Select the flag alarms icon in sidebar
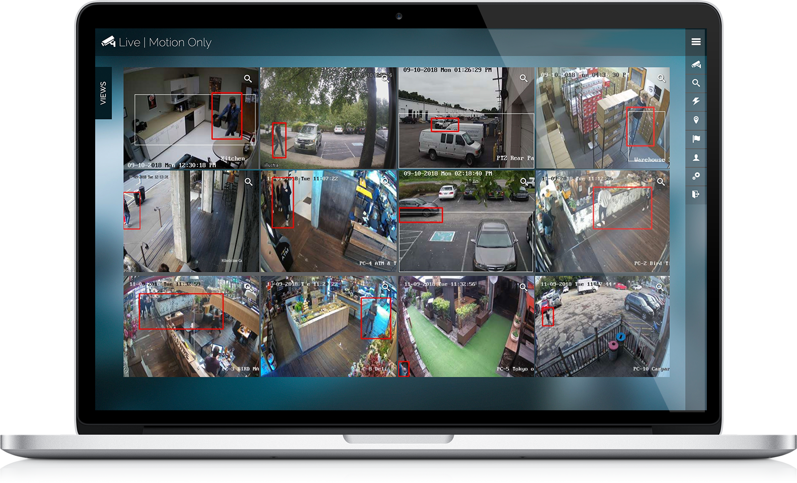Image resolution: width=797 pixels, height=483 pixels. (x=696, y=138)
